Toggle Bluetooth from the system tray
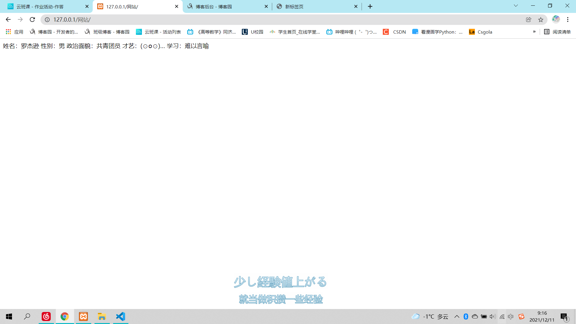Image resolution: width=576 pixels, height=324 pixels. coord(466,316)
